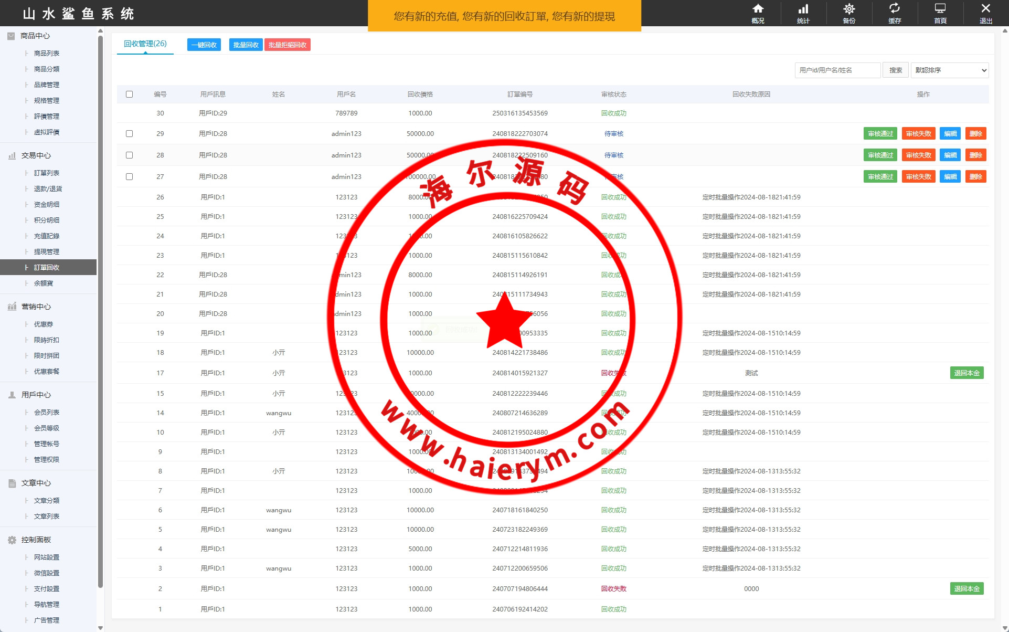Viewport: 1009px width, 632px height.
Task: Click the 批量拒绝回收 red button
Action: (x=287, y=45)
